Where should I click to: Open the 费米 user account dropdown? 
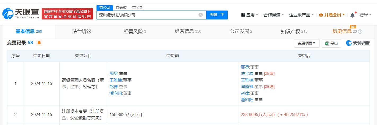365,15
